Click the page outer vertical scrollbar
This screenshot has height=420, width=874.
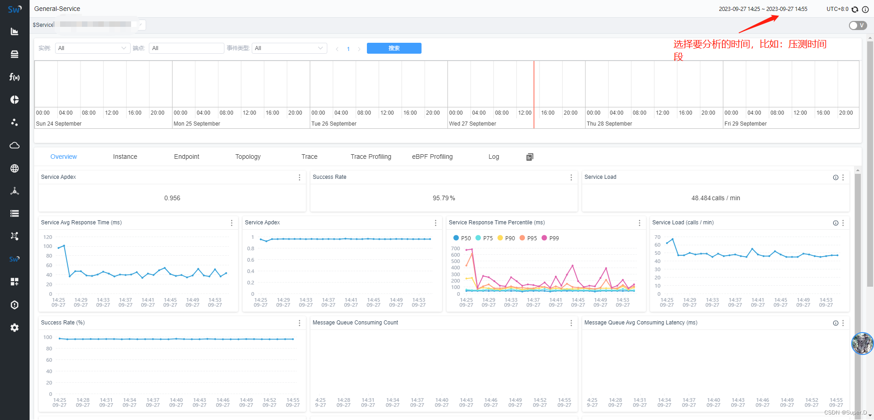(870, 164)
